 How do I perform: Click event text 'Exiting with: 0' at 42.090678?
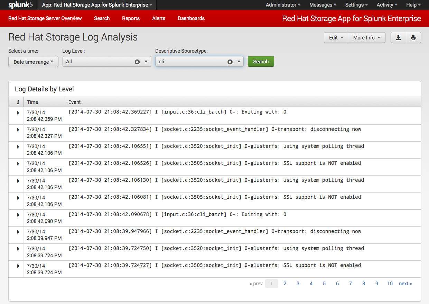pos(264,214)
